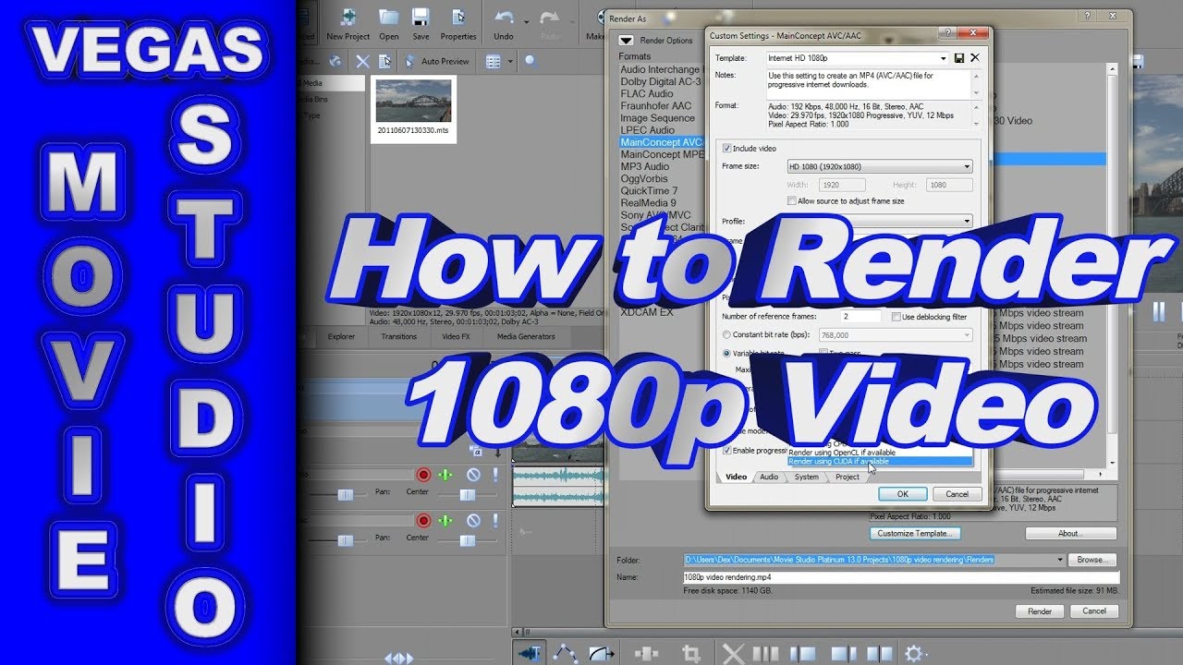Image resolution: width=1183 pixels, height=665 pixels.
Task: Click the About button in Render As
Action: [x=1071, y=534]
